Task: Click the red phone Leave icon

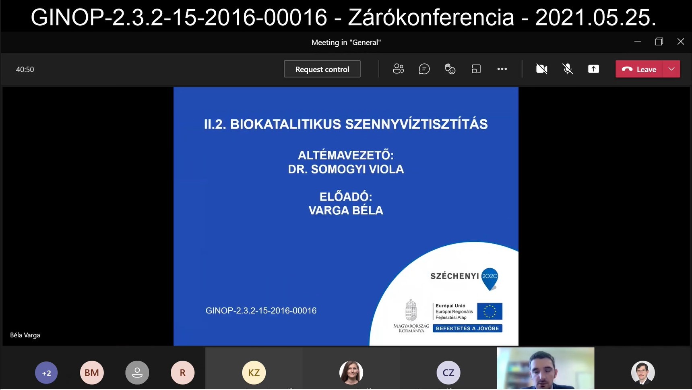Action: (627, 69)
